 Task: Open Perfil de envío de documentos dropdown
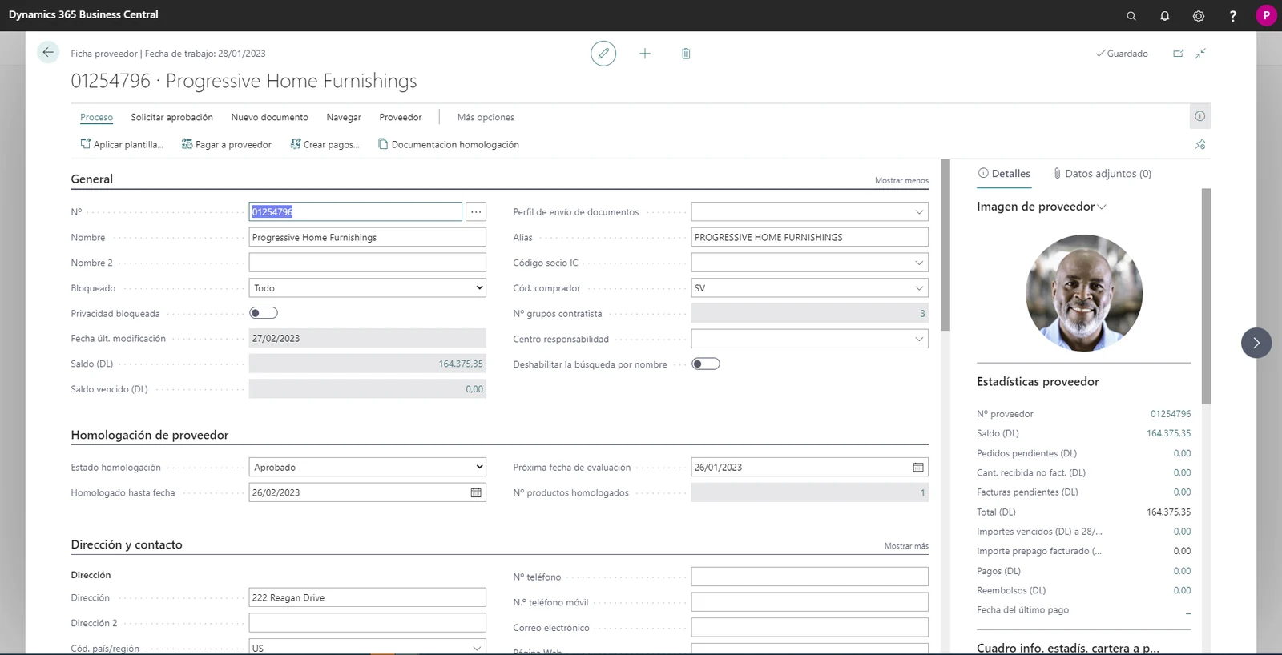pos(918,212)
